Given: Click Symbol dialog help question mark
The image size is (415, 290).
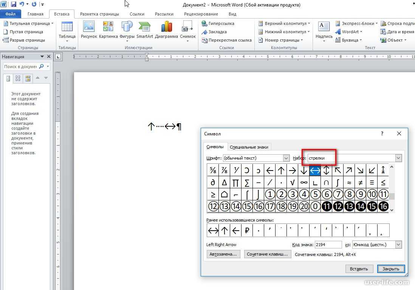Looking at the screenshot, I should click(382, 133).
